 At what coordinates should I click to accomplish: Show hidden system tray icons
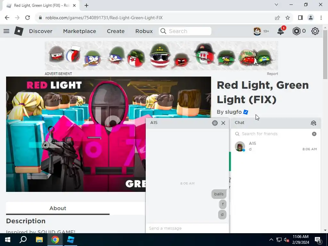pyautogui.click(x=271, y=240)
